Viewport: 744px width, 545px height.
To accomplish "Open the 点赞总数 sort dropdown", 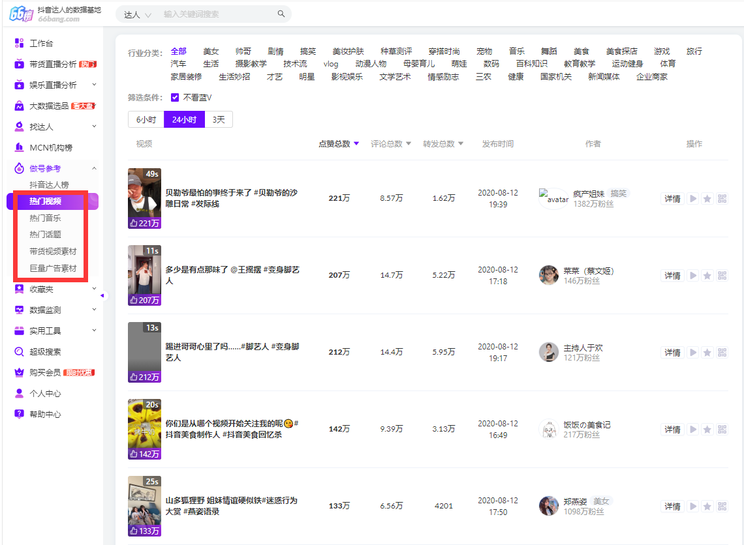I will click(x=338, y=143).
